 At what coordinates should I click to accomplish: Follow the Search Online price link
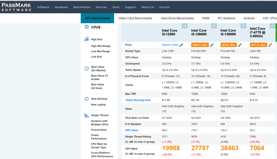[x=170, y=45]
